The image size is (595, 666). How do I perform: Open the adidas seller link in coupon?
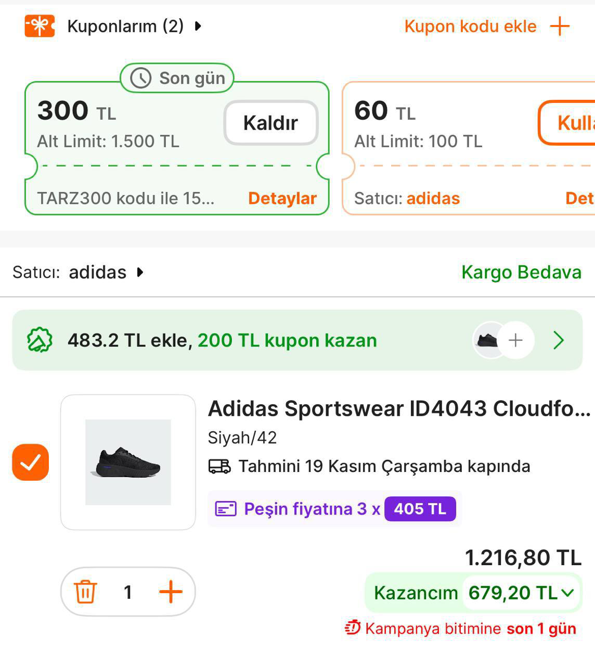pos(433,198)
